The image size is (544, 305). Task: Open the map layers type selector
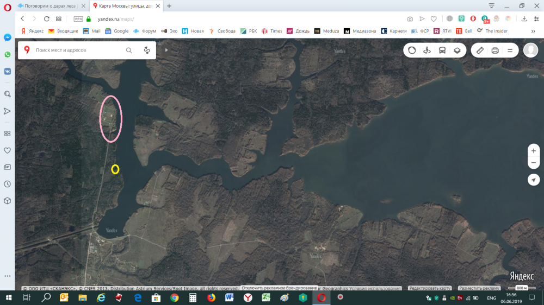click(x=458, y=50)
